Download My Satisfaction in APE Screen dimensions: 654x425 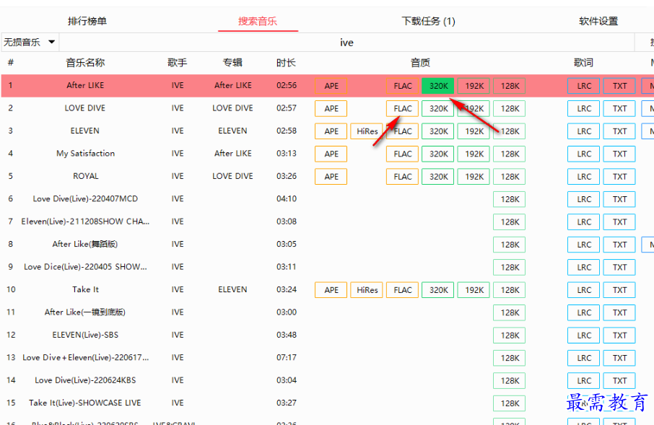point(331,154)
